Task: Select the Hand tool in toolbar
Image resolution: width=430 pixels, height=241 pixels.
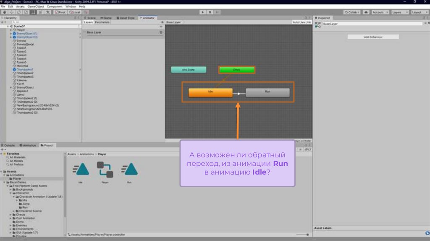Action: [x=4, y=12]
